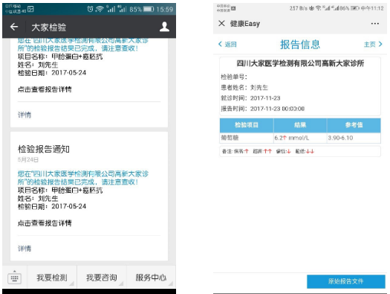
Task: Open 详情 link of the lower 5月24日 card
Action: tap(25, 249)
